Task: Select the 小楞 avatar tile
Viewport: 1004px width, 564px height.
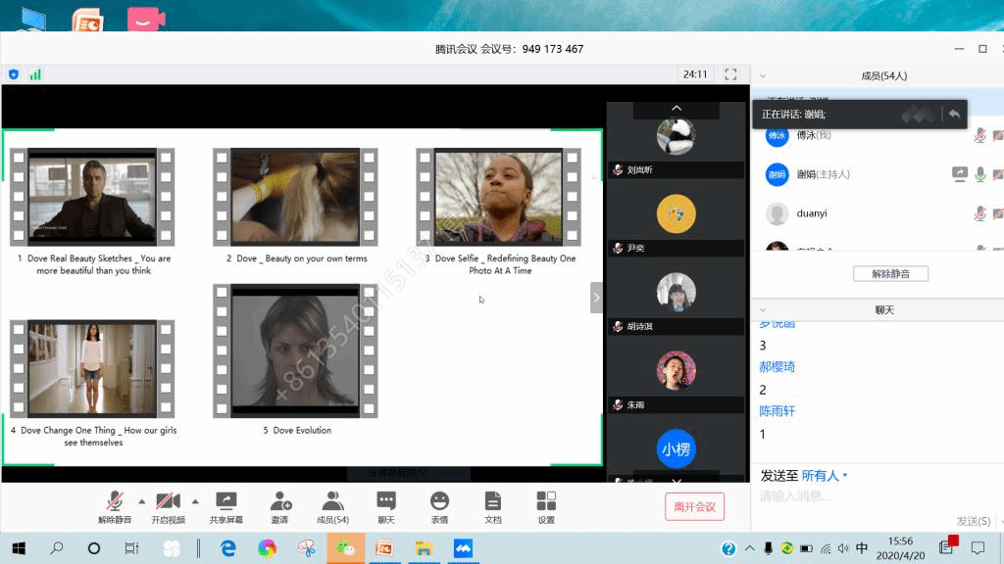Action: [677, 448]
